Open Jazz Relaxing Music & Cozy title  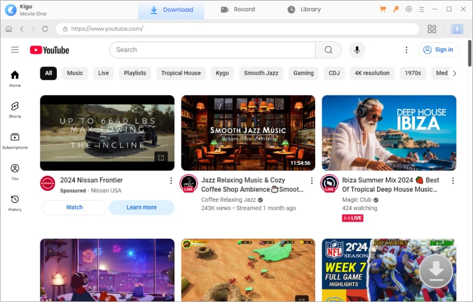pyautogui.click(x=252, y=185)
